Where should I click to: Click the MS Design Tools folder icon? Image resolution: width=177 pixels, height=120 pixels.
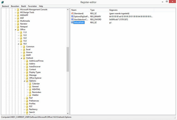click(18, 12)
